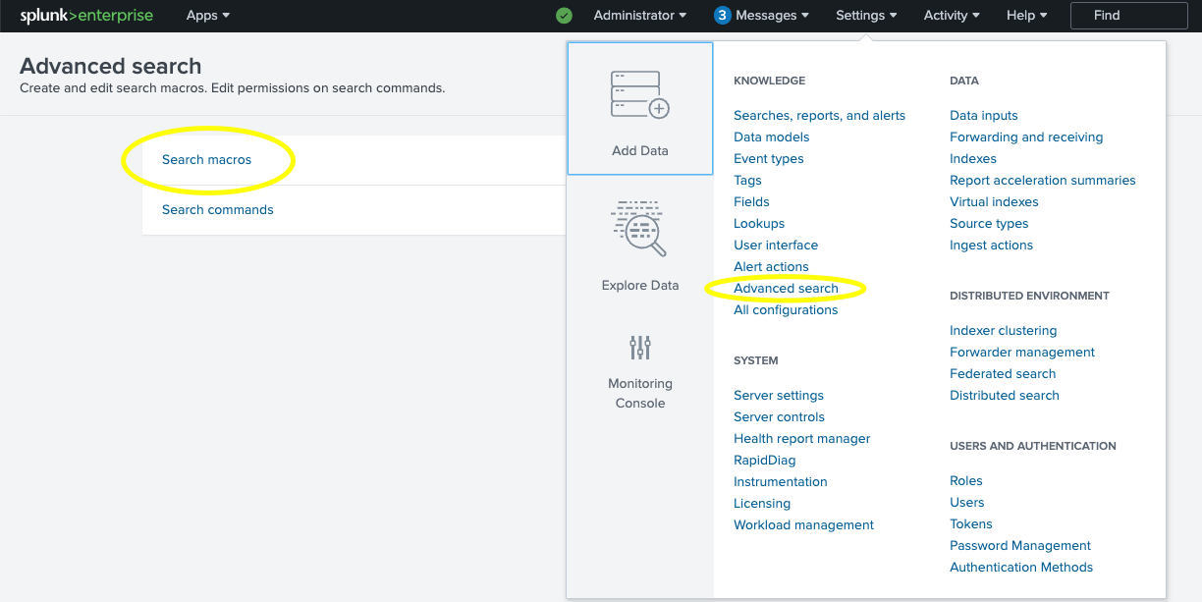Click the Explore Data magnifier icon
The width and height of the screenshot is (1202, 602).
pyautogui.click(x=639, y=228)
